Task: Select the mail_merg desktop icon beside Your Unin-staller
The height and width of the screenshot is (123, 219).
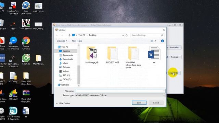Action: coord(39,7)
